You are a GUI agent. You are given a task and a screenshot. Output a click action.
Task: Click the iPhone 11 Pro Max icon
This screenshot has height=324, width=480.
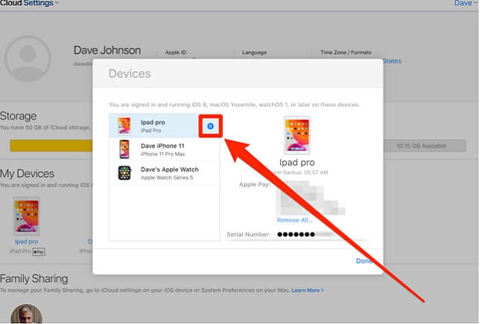point(124,149)
